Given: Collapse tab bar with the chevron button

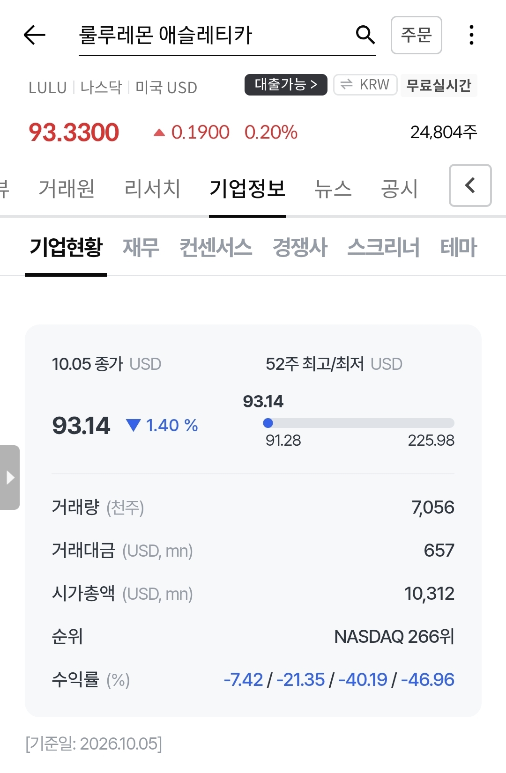Looking at the screenshot, I should click(x=470, y=185).
